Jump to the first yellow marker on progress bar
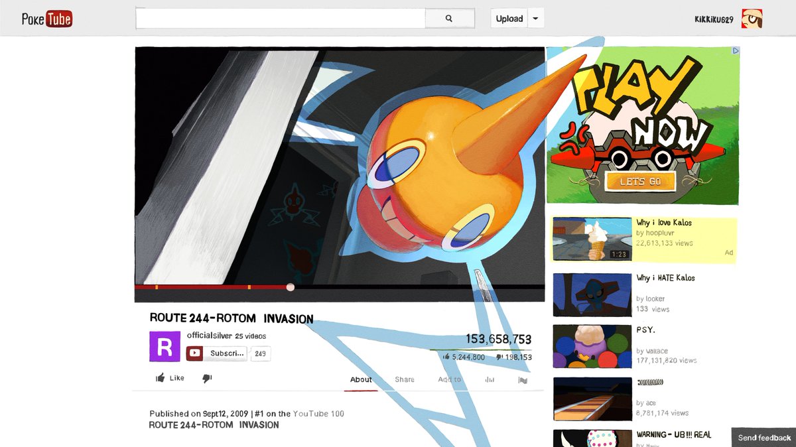The height and width of the screenshot is (447, 796). click(157, 287)
